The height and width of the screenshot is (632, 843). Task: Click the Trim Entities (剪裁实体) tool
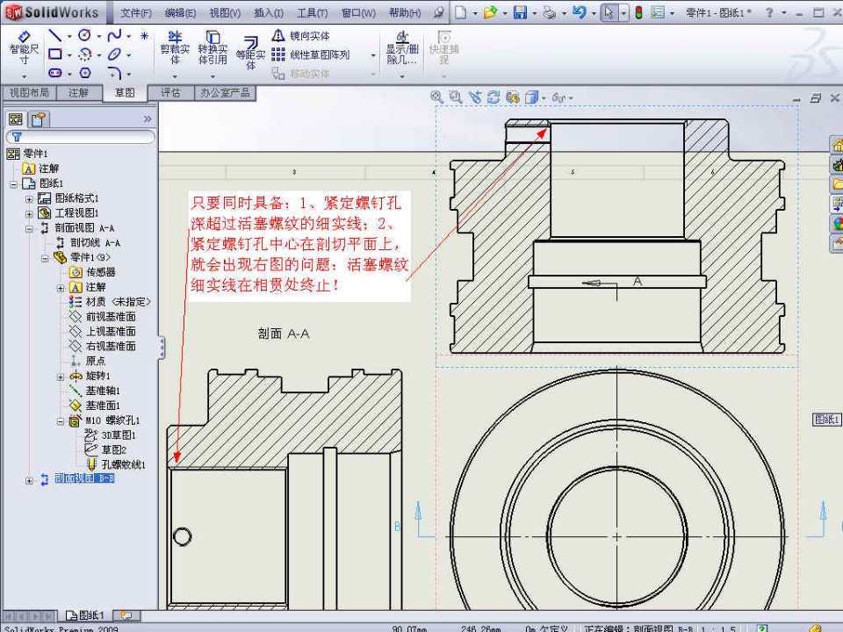click(x=175, y=47)
